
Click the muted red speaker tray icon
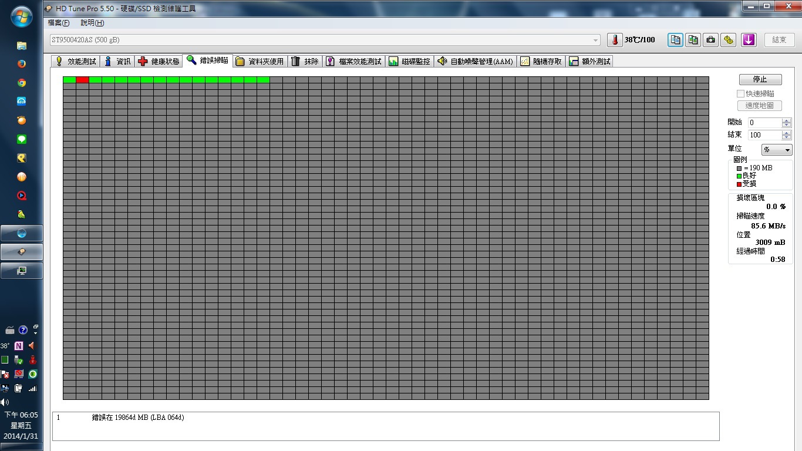[x=32, y=346]
